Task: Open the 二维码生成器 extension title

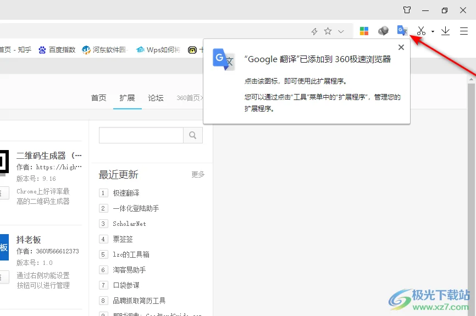Action: (x=49, y=156)
